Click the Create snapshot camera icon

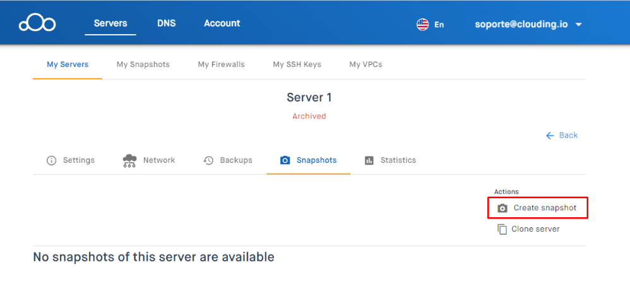(x=502, y=208)
